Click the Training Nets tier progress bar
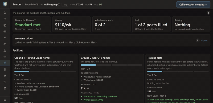Image resolution: width=213 pixels, height=103 pixels. (x=178, y=71)
